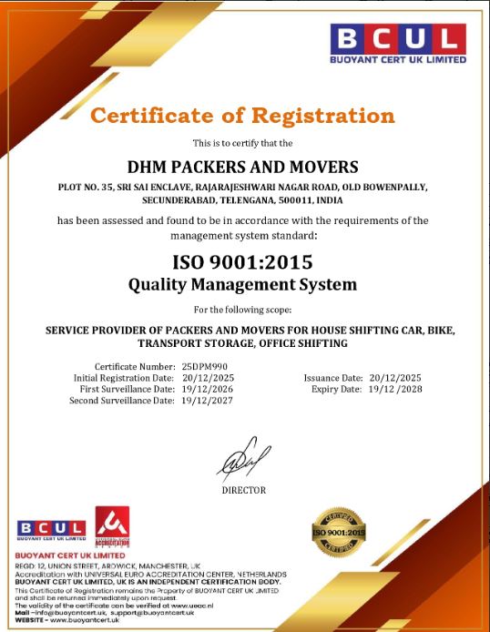Click the 'Initial Registration Date:' label
The height and width of the screenshot is (632, 490).
(123, 378)
